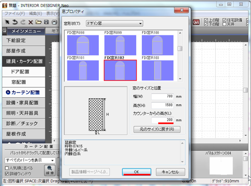Open the ファイル(F) menu
Screen dimensions: 251x186
click(14, 13)
